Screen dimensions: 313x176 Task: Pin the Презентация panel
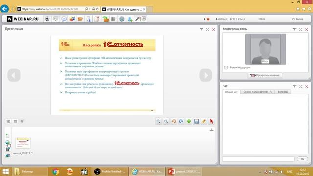point(201,29)
